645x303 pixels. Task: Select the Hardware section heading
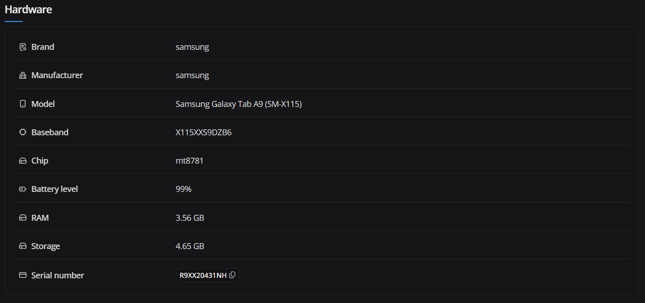pos(28,10)
